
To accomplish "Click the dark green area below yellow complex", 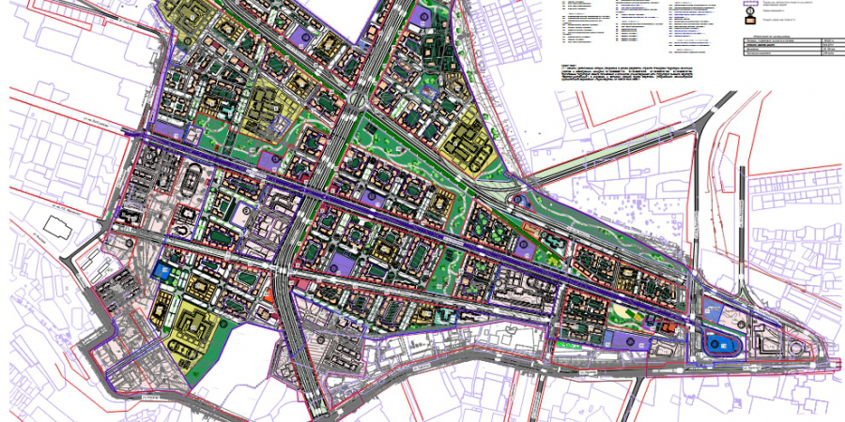I will point(208,361).
